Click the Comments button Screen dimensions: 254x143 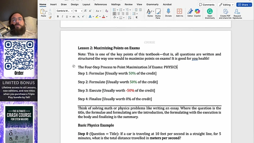coord(207,5)
